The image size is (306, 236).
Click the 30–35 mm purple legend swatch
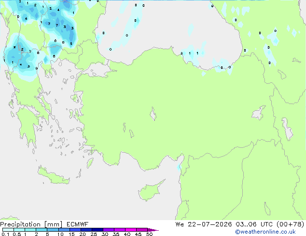(x=109, y=230)
